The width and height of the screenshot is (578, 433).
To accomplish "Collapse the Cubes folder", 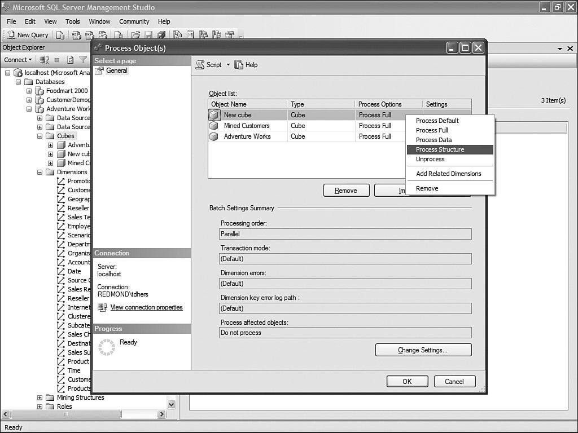I will 40,136.
